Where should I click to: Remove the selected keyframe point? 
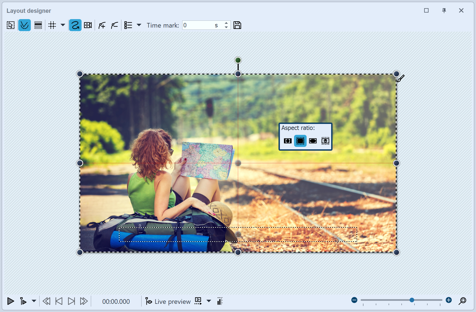tap(114, 25)
